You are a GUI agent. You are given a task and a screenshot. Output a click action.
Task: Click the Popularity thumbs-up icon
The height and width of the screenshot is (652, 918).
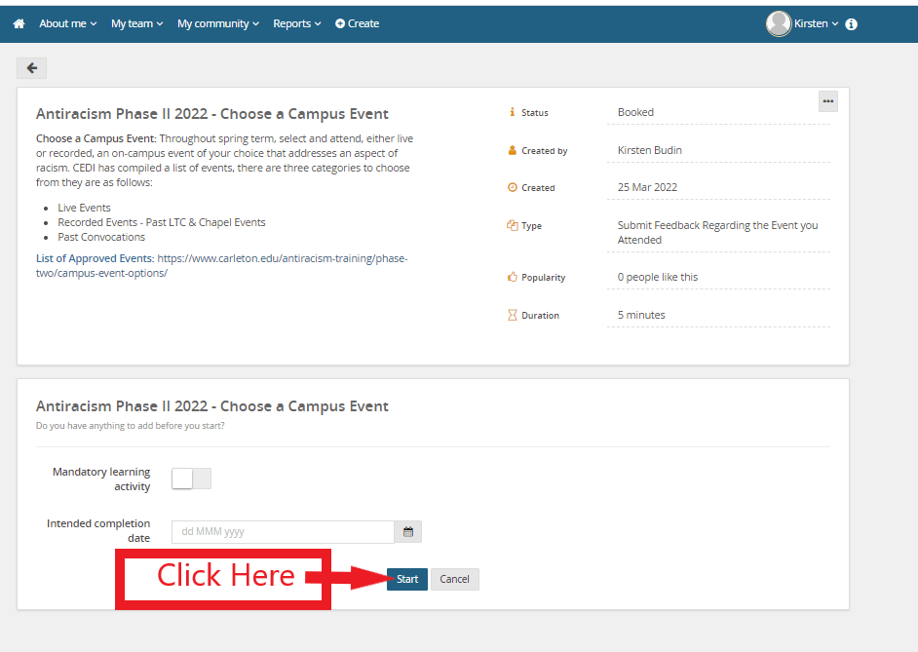[x=513, y=277]
